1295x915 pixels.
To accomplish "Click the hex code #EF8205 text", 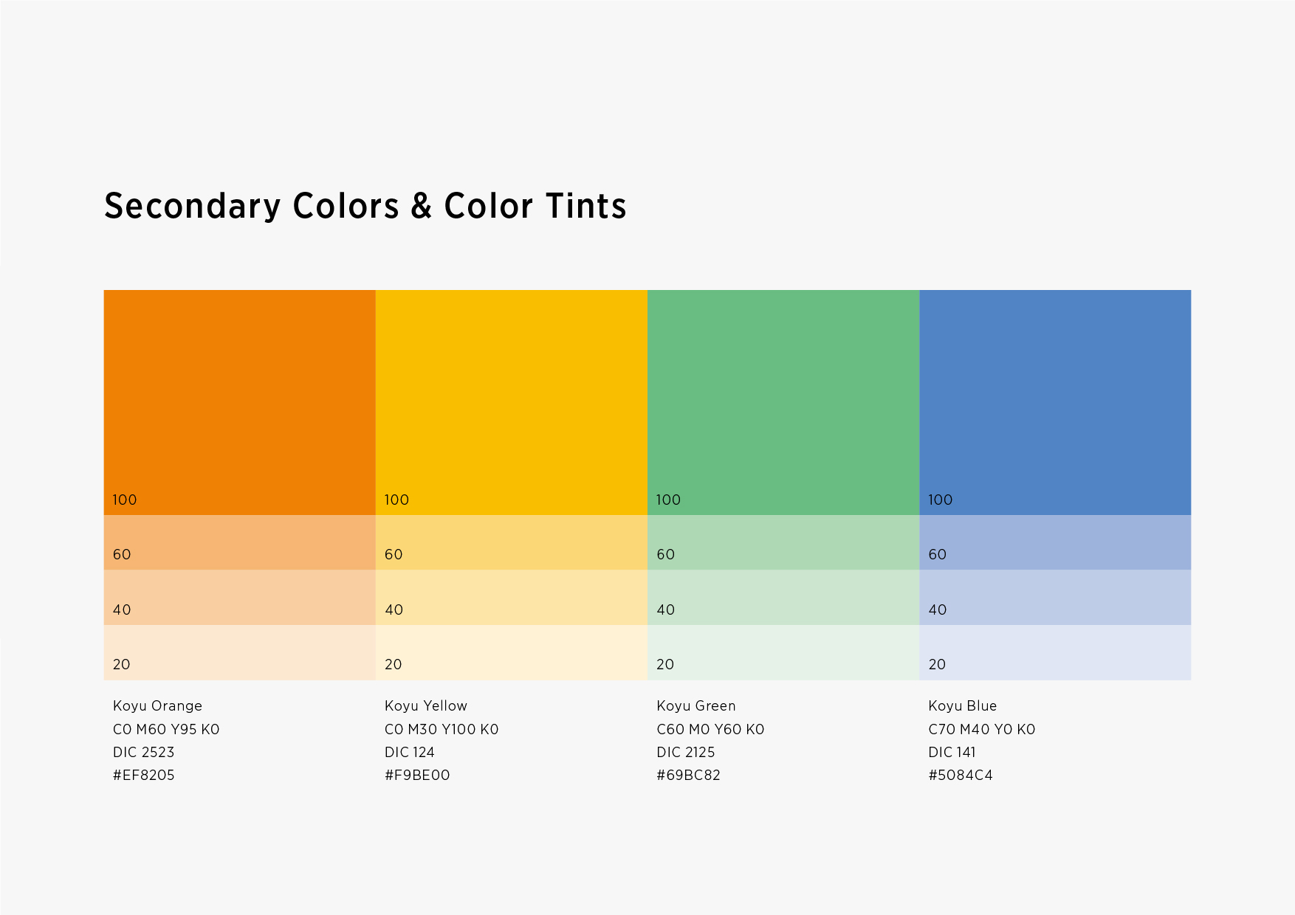I will pos(144,775).
